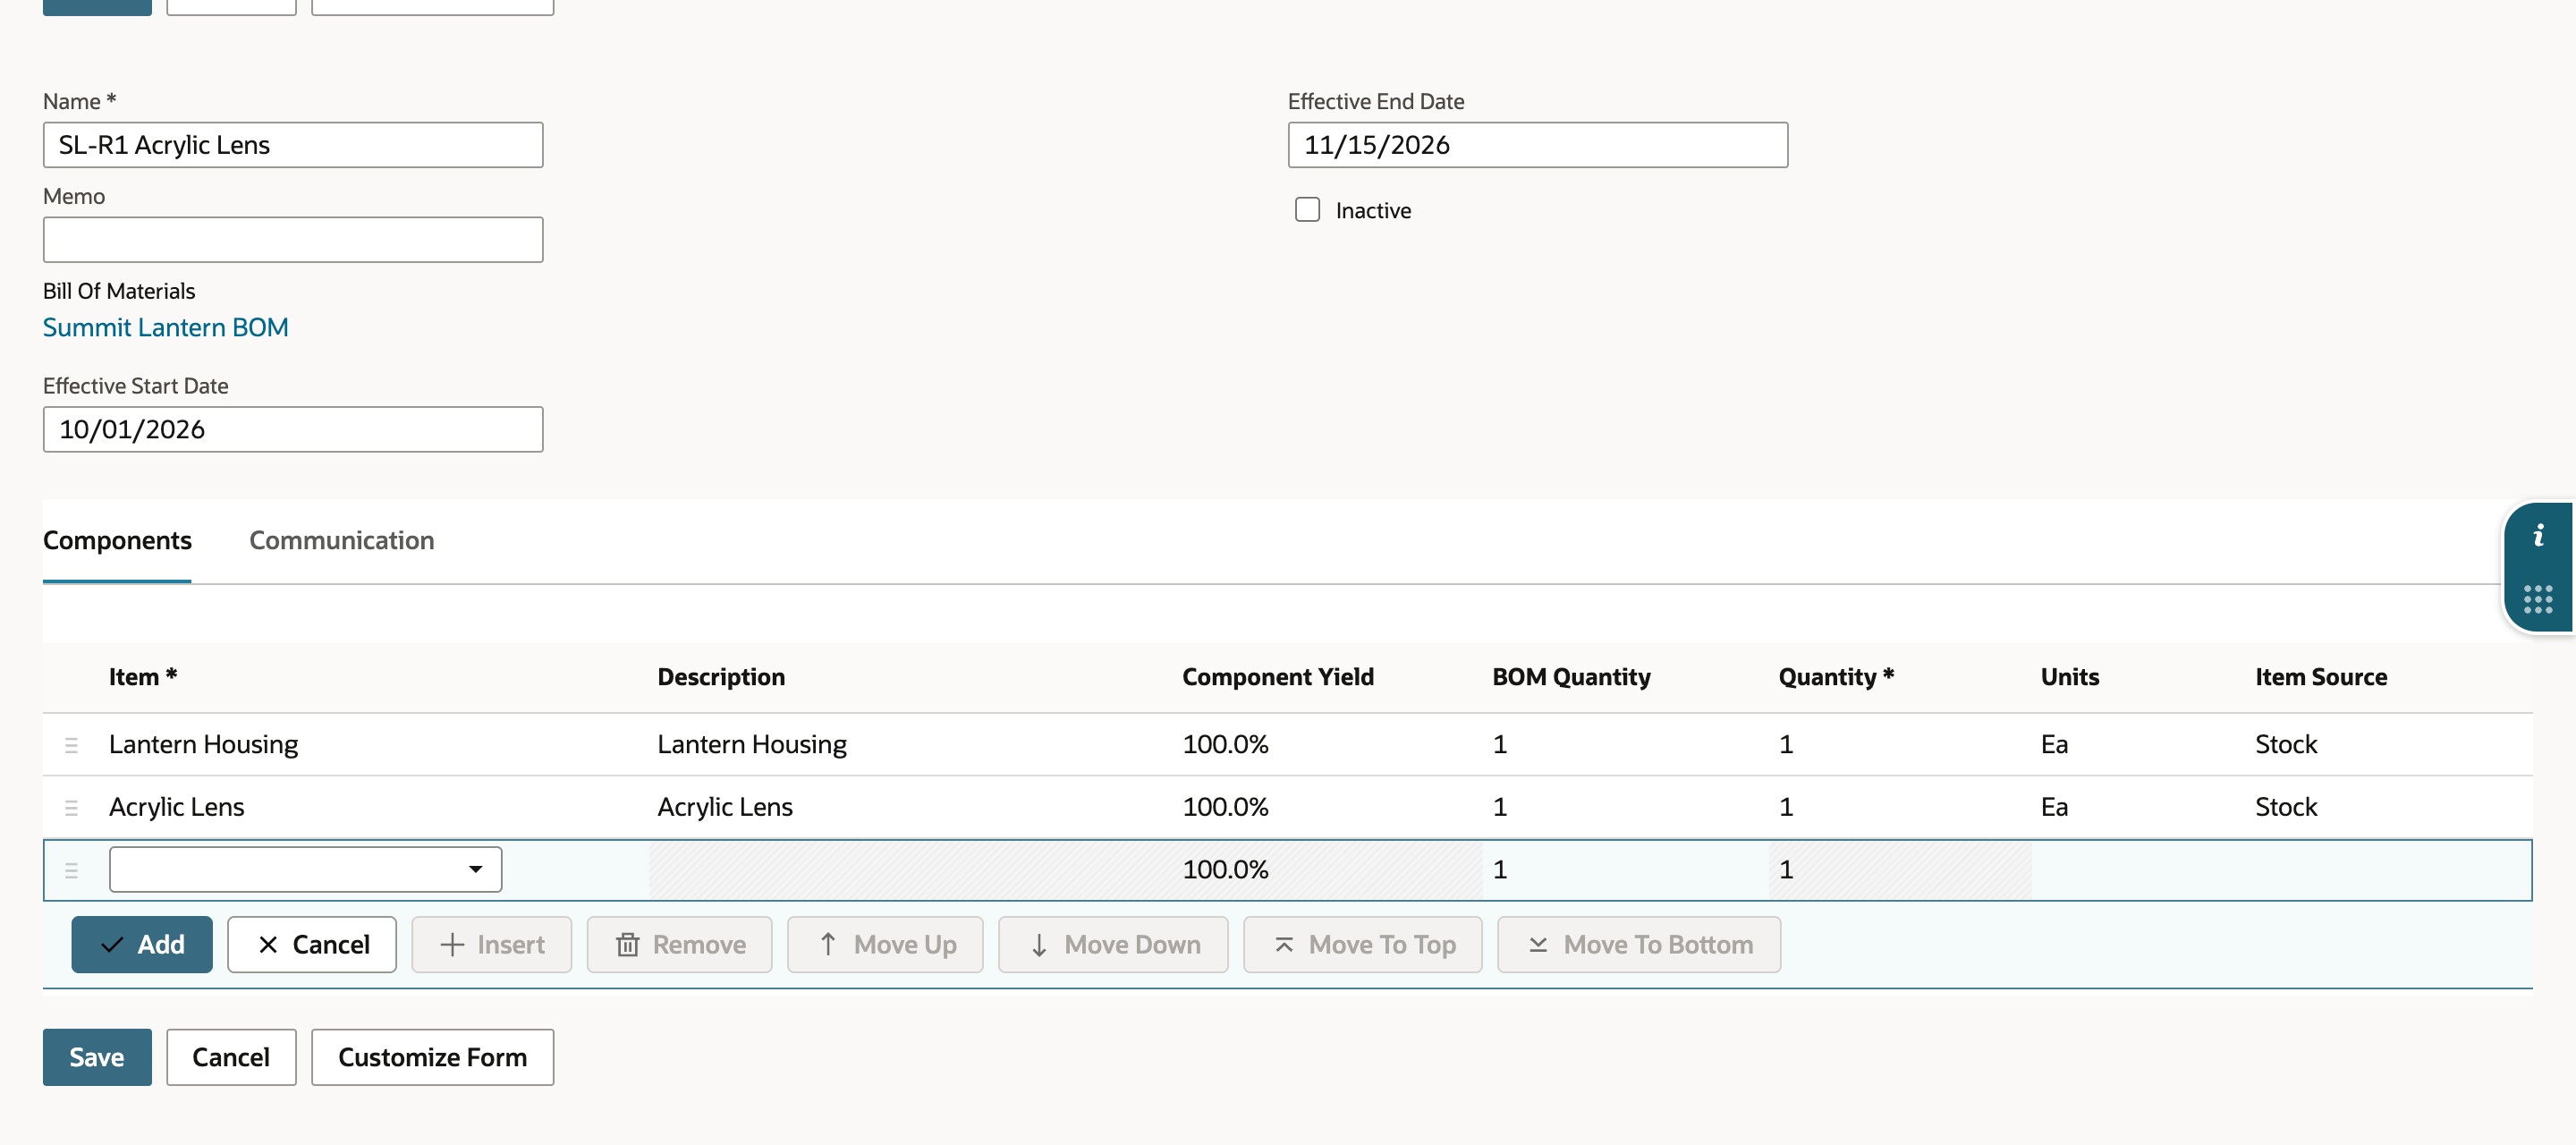Image resolution: width=2576 pixels, height=1145 pixels.
Task: Open the grid dots icon on side panel
Action: (x=2538, y=599)
